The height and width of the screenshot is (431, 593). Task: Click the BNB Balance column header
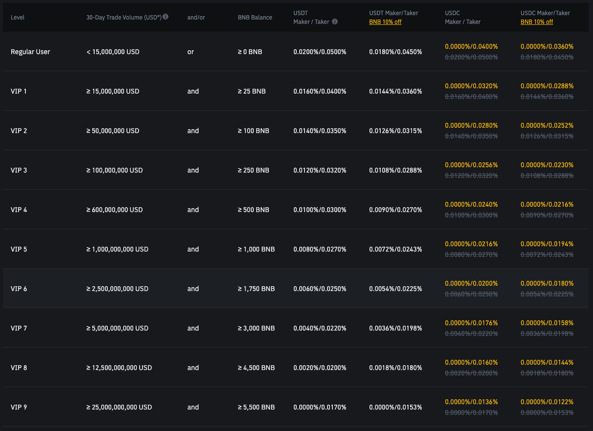pos(255,18)
